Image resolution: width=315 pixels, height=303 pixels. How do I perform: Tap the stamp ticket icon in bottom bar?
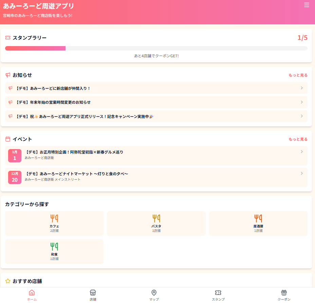[218, 292]
